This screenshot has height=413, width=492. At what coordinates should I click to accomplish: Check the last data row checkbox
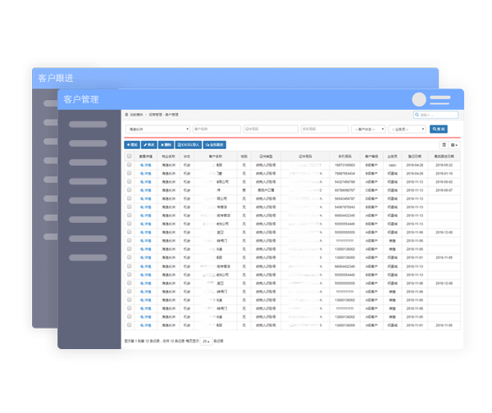pyautogui.click(x=129, y=325)
